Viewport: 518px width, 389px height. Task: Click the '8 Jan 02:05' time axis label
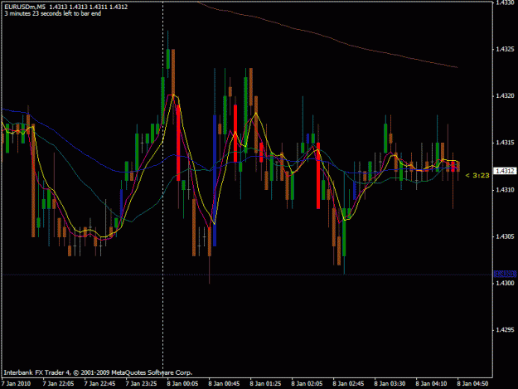[307, 384]
